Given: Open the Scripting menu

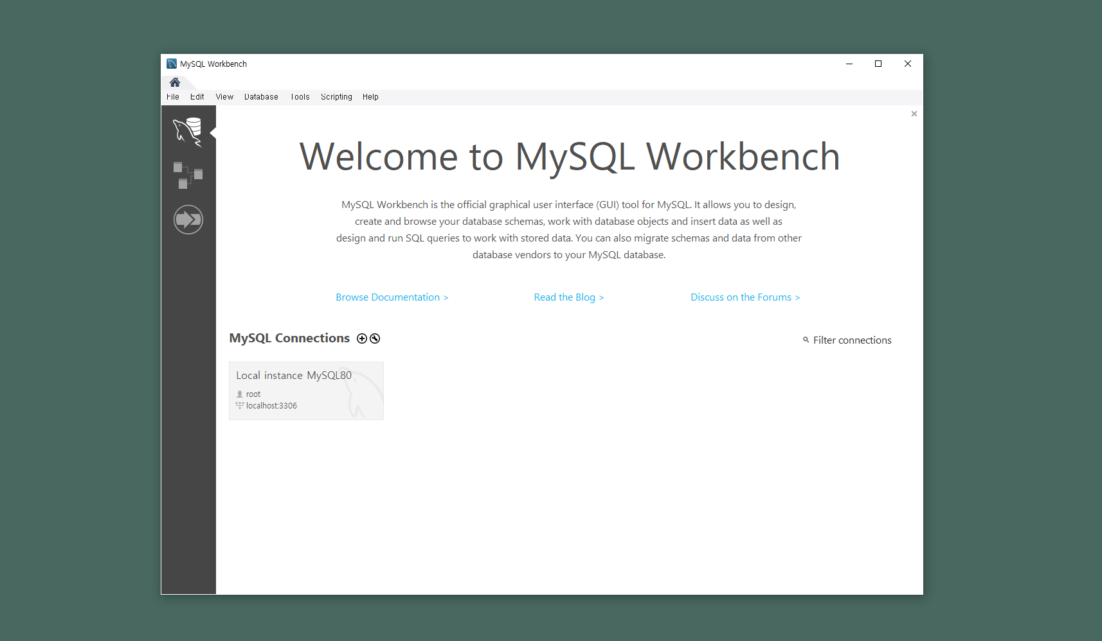Looking at the screenshot, I should coord(336,97).
